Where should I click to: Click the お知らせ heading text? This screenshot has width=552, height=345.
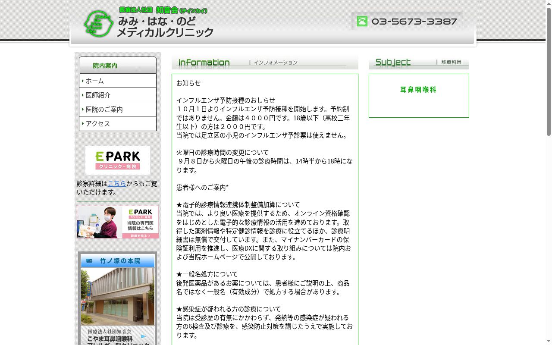point(188,83)
